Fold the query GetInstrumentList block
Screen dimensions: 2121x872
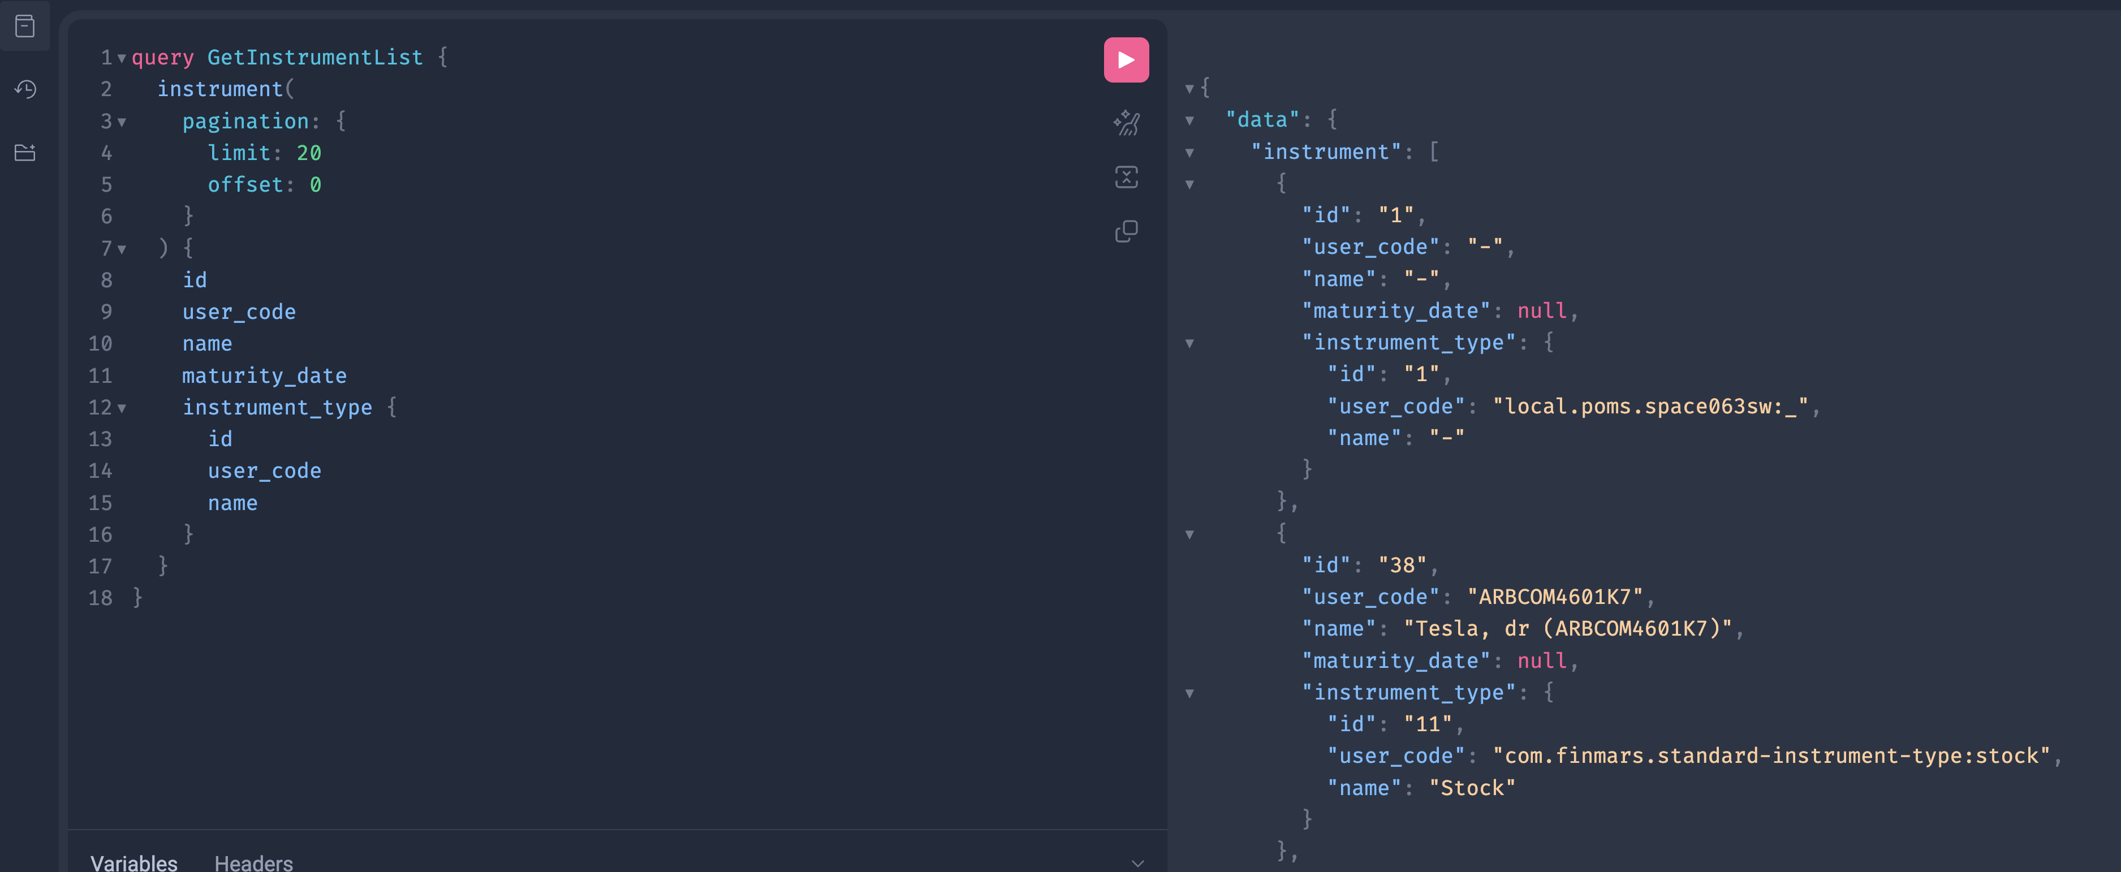[122, 58]
